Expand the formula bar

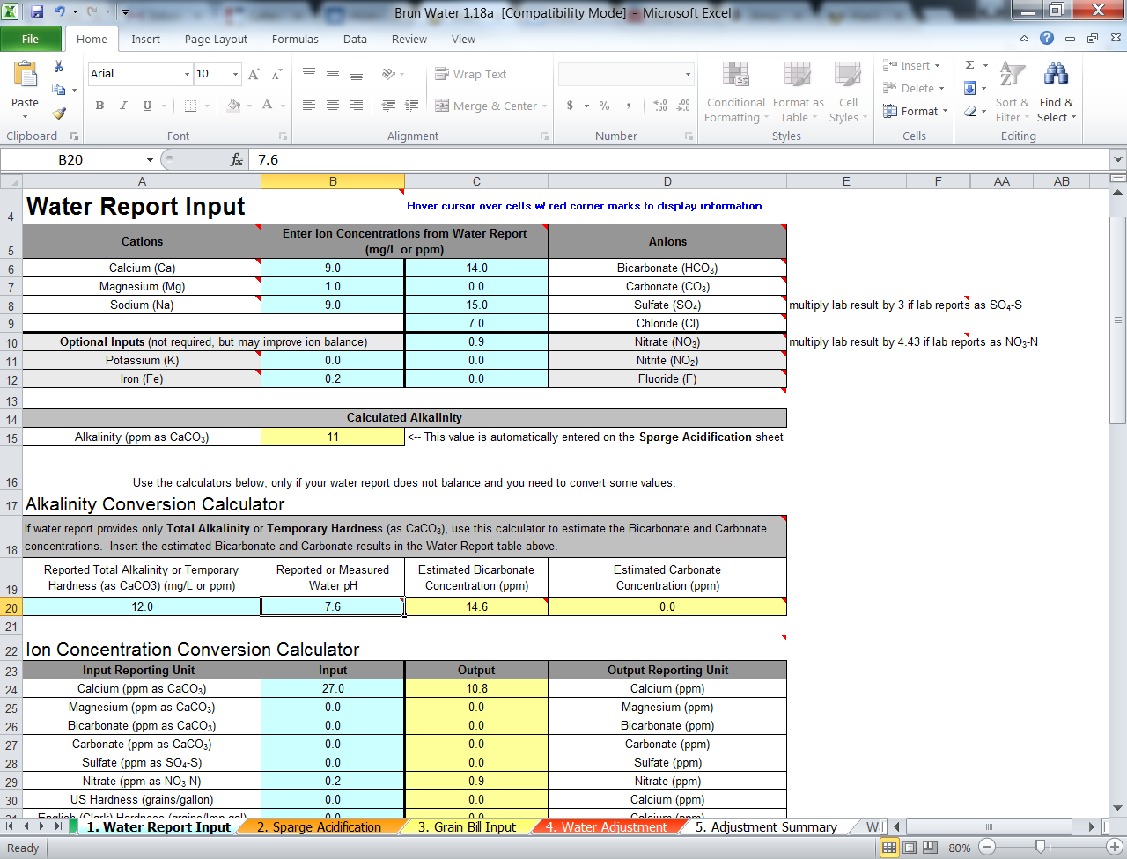tap(1117, 159)
